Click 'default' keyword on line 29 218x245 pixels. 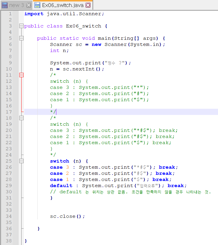pos(61,186)
